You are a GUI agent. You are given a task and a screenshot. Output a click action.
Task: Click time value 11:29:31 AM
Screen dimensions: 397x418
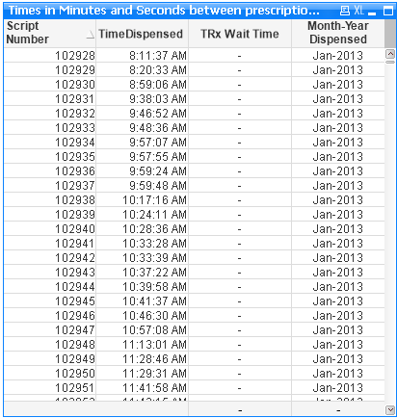(x=155, y=374)
